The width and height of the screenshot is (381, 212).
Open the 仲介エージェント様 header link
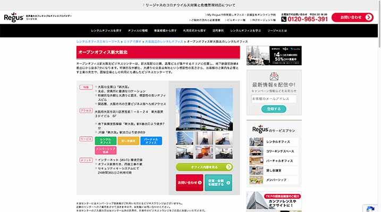coord(263,20)
